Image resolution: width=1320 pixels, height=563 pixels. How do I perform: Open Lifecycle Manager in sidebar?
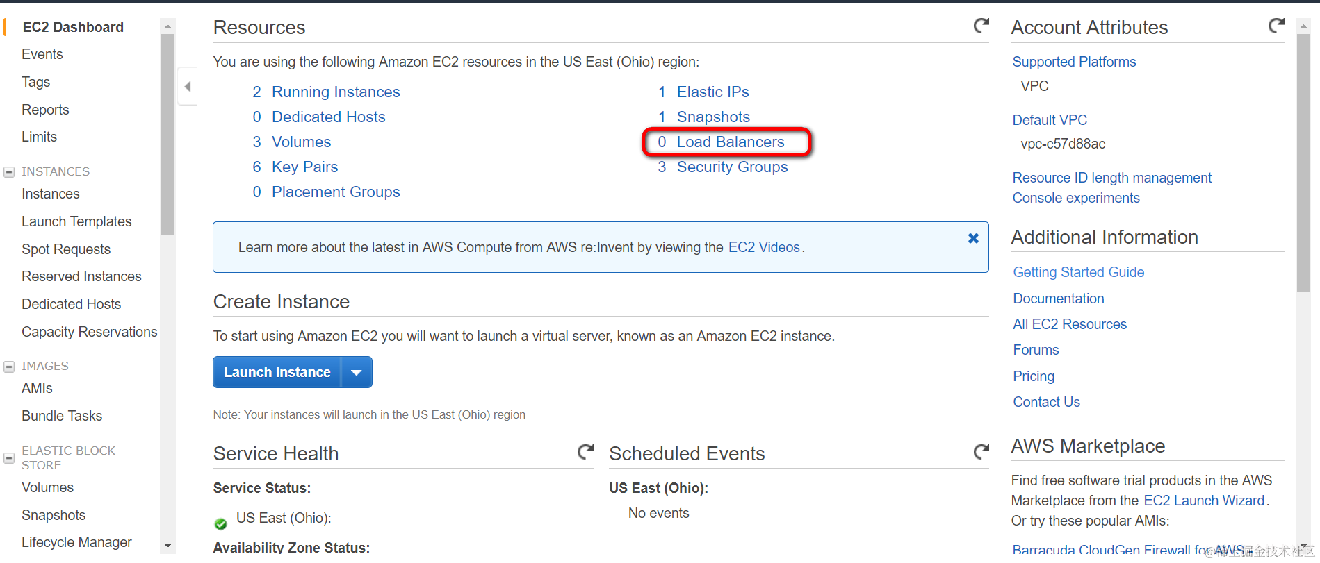(76, 542)
